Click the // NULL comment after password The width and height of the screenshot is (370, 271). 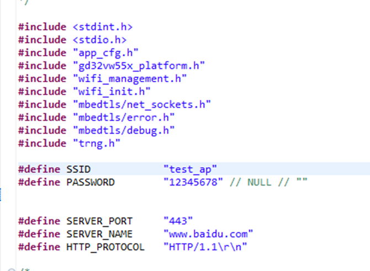[x=247, y=182]
